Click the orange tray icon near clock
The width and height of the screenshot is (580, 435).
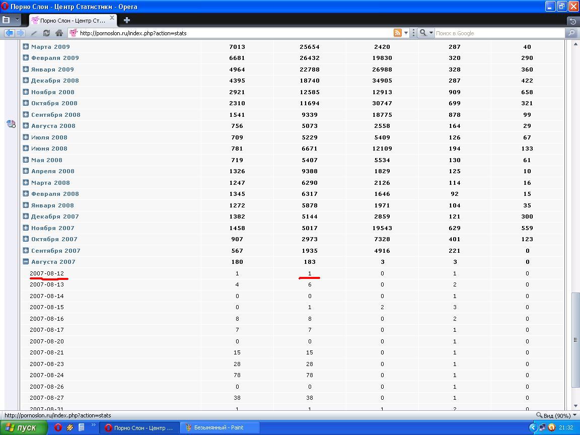click(551, 427)
